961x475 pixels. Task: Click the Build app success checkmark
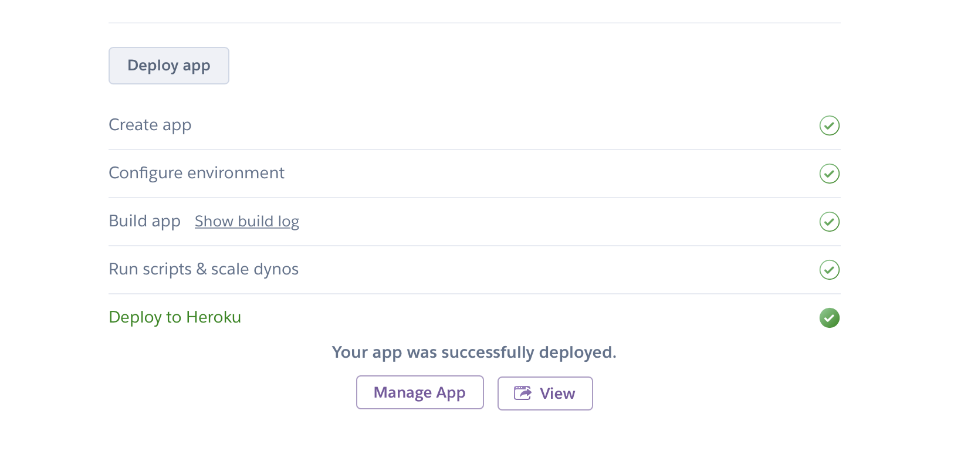click(x=829, y=222)
